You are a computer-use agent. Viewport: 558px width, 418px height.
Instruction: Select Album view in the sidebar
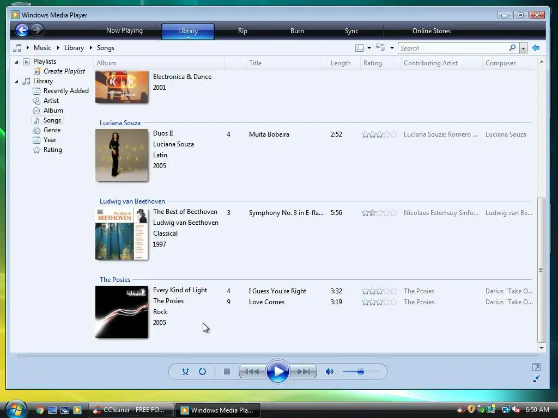(53, 110)
